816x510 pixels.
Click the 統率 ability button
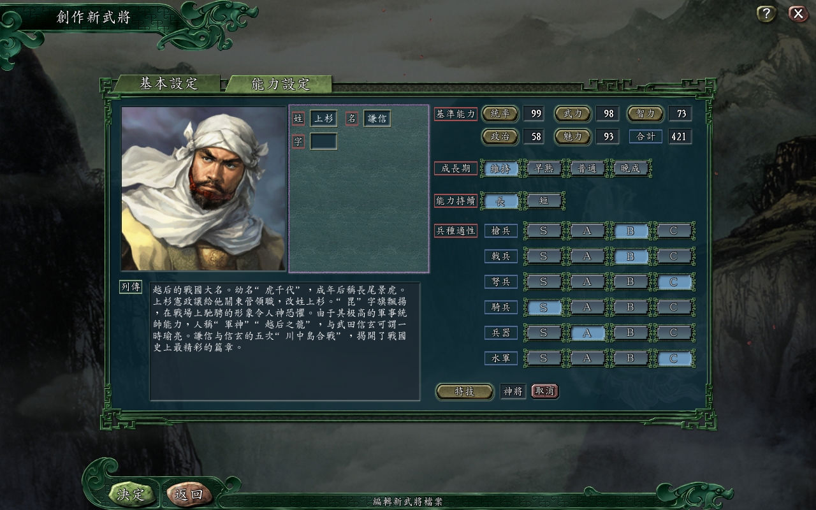click(500, 113)
